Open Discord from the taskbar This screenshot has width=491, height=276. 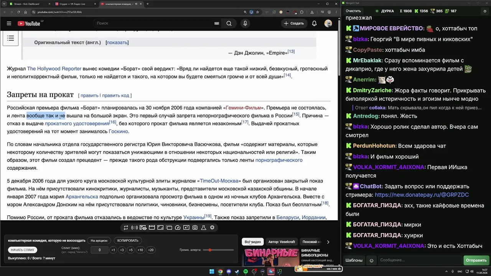pos(229,272)
